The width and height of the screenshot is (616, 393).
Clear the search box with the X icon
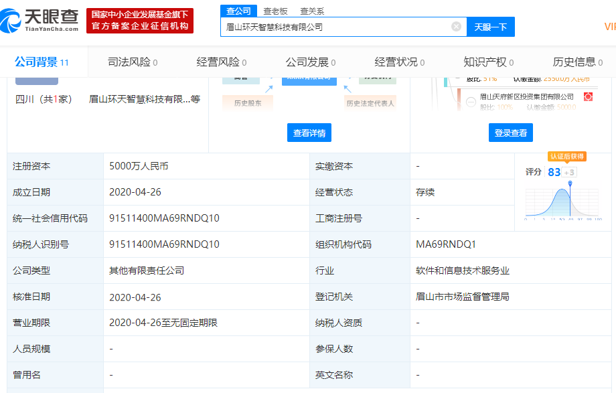(456, 26)
